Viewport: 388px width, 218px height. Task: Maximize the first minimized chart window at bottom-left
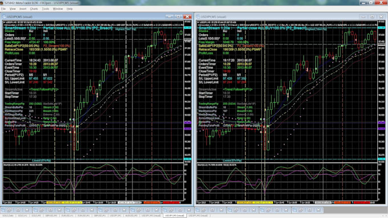18,210
